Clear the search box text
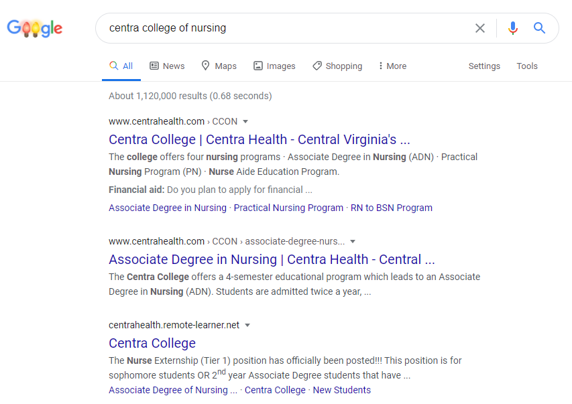The image size is (572, 404). (x=480, y=28)
